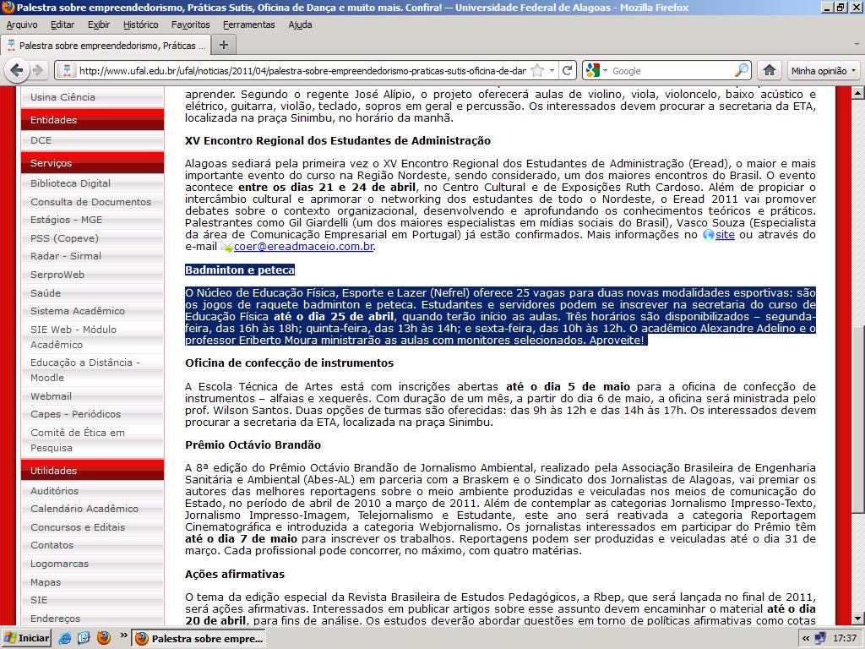Open Saúde sidebar link
This screenshot has height=649, width=865.
pyautogui.click(x=46, y=293)
